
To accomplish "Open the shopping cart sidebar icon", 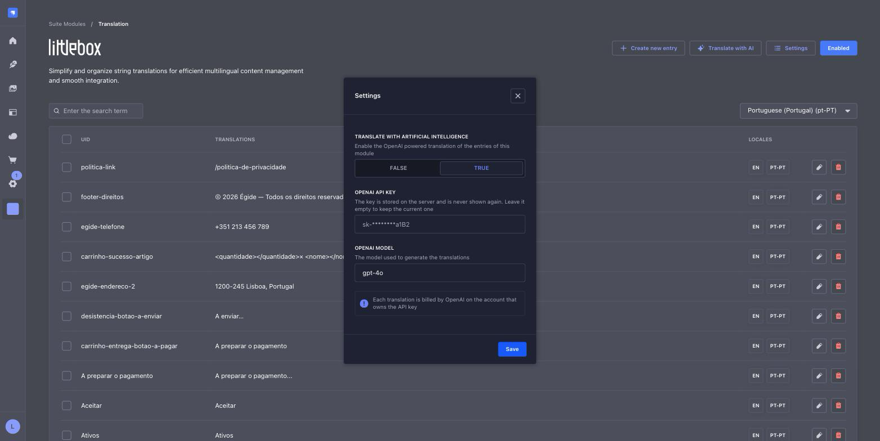I will pyautogui.click(x=13, y=160).
